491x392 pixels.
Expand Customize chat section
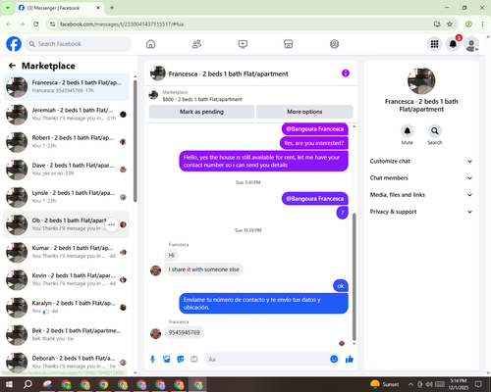pos(421,161)
